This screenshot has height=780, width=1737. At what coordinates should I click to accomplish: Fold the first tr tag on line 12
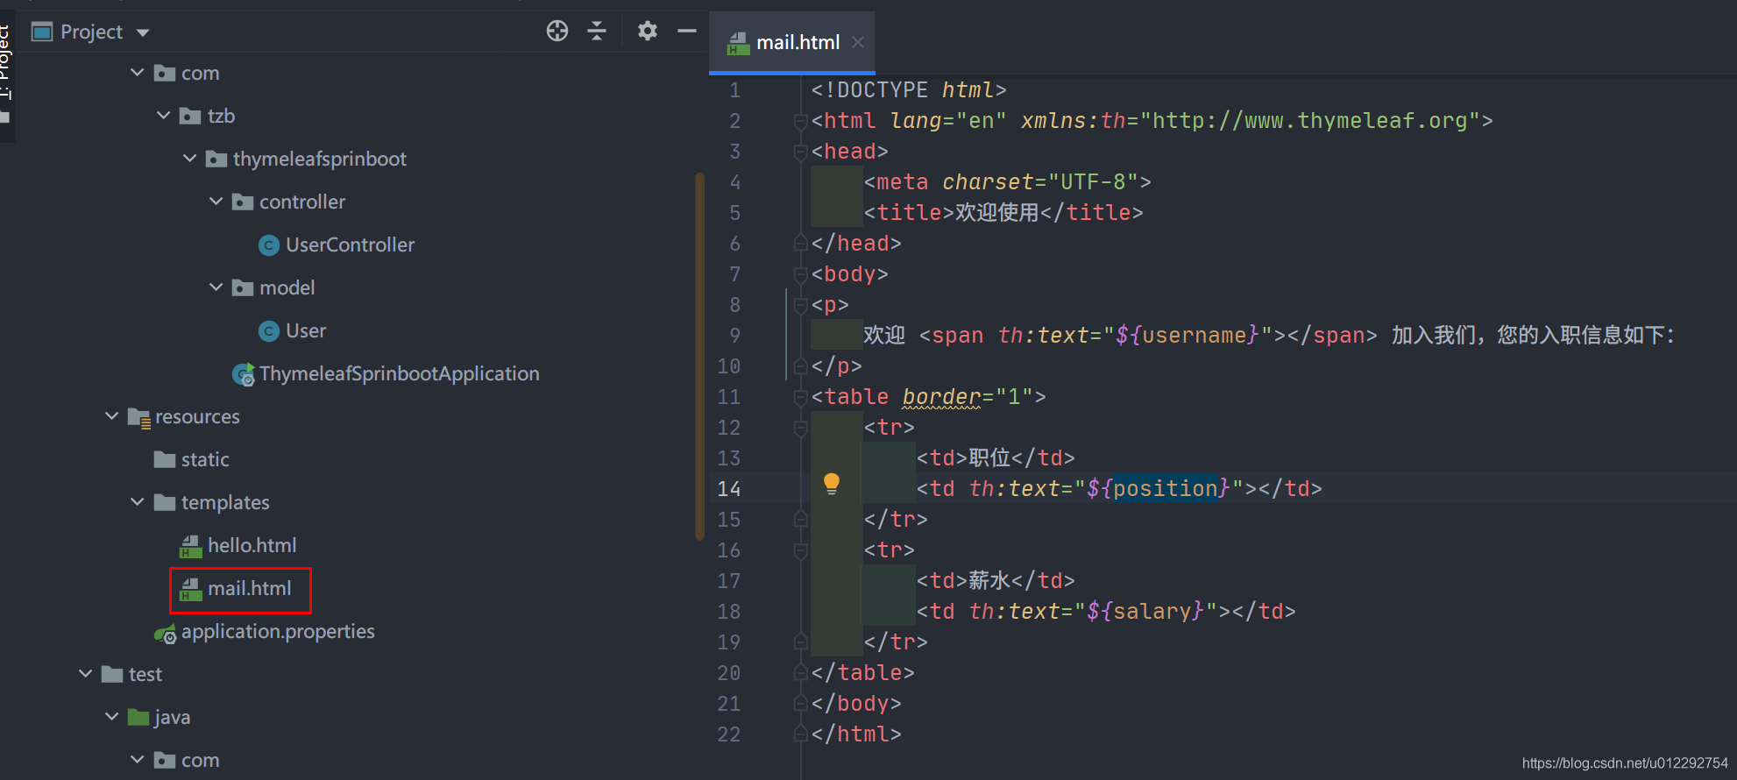[x=800, y=428]
